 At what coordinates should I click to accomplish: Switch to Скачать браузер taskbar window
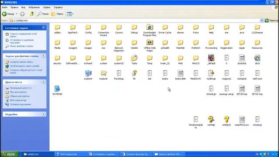(x=136, y=154)
